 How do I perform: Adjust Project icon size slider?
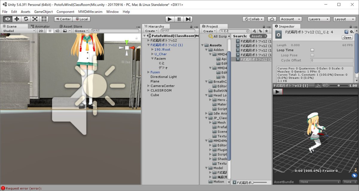[x=259, y=182]
